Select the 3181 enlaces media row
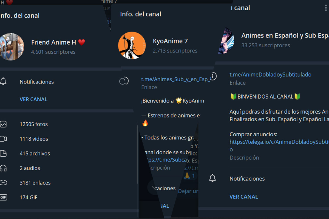 (69, 183)
